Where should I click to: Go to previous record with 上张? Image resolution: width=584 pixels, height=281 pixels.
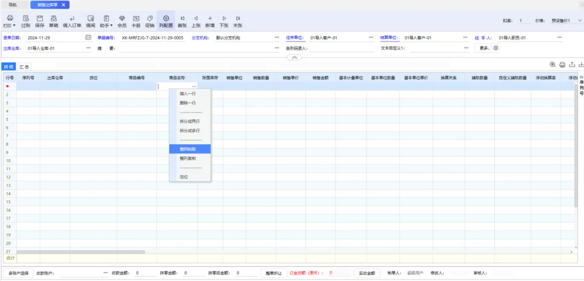pyautogui.click(x=196, y=22)
